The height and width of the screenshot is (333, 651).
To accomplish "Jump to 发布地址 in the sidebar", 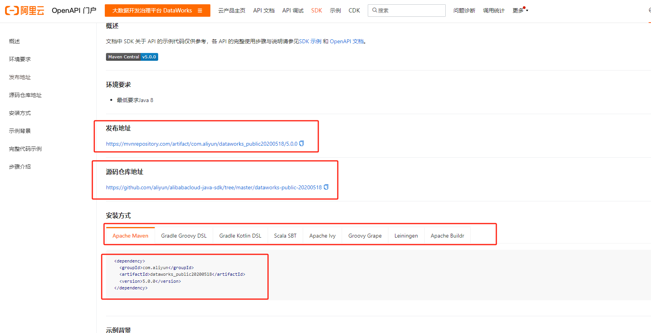I will point(20,77).
